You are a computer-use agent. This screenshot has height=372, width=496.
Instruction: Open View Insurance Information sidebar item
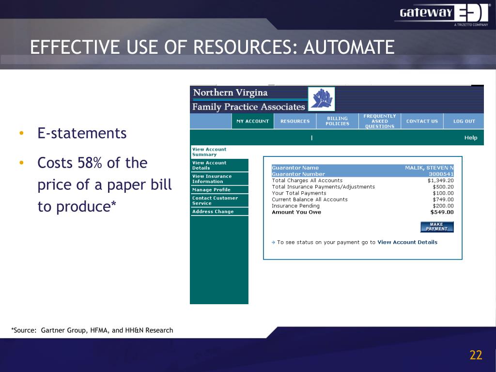(x=219, y=179)
